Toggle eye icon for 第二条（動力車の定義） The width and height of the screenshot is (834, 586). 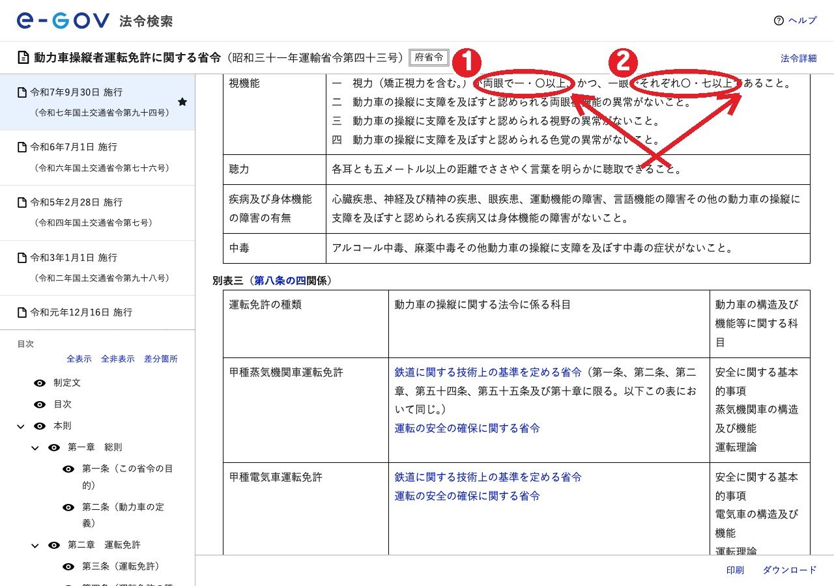coord(68,507)
